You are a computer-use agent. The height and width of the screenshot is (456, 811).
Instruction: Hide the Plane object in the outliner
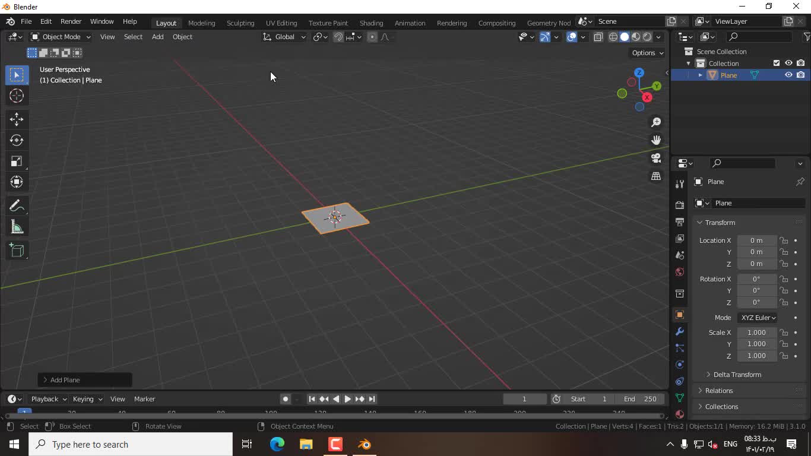(788, 75)
